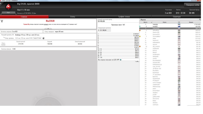Select player metallicafa1 row

click(170, 84)
